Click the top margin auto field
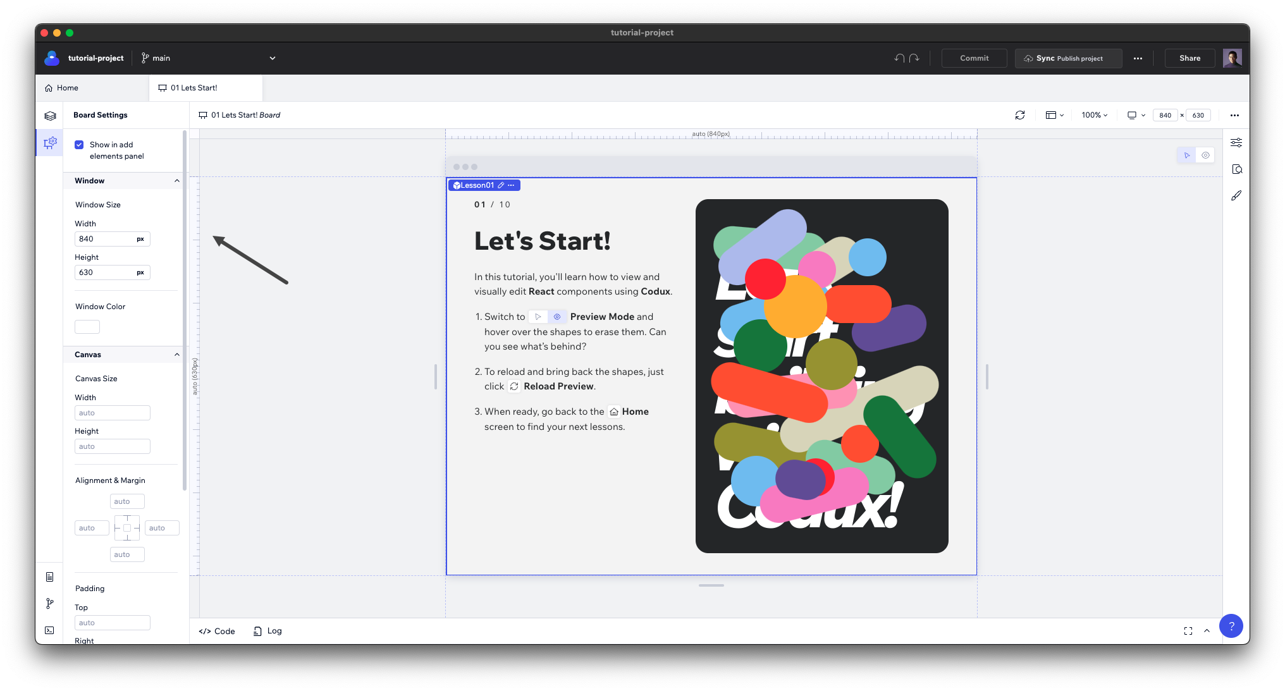 127,501
